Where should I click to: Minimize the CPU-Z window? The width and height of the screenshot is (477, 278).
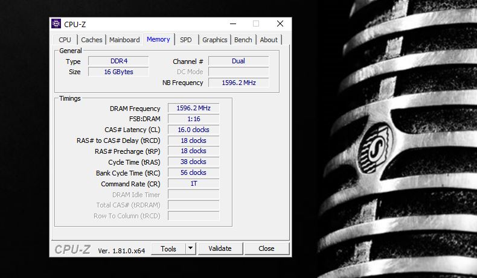pyautogui.click(x=233, y=24)
